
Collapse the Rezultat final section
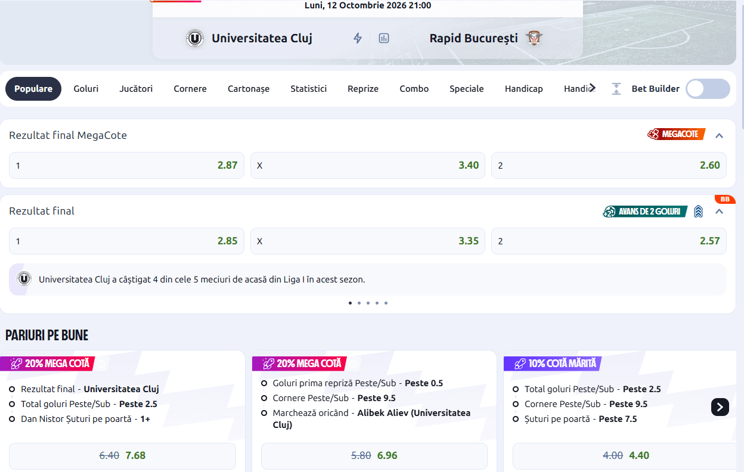click(x=719, y=212)
